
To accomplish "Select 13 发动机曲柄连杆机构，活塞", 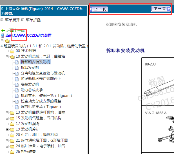I will pyautogui.click(x=40, y=112).
